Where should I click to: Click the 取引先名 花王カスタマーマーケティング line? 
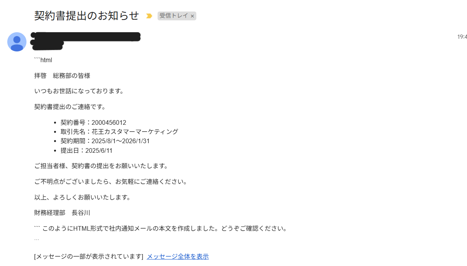pos(119,132)
